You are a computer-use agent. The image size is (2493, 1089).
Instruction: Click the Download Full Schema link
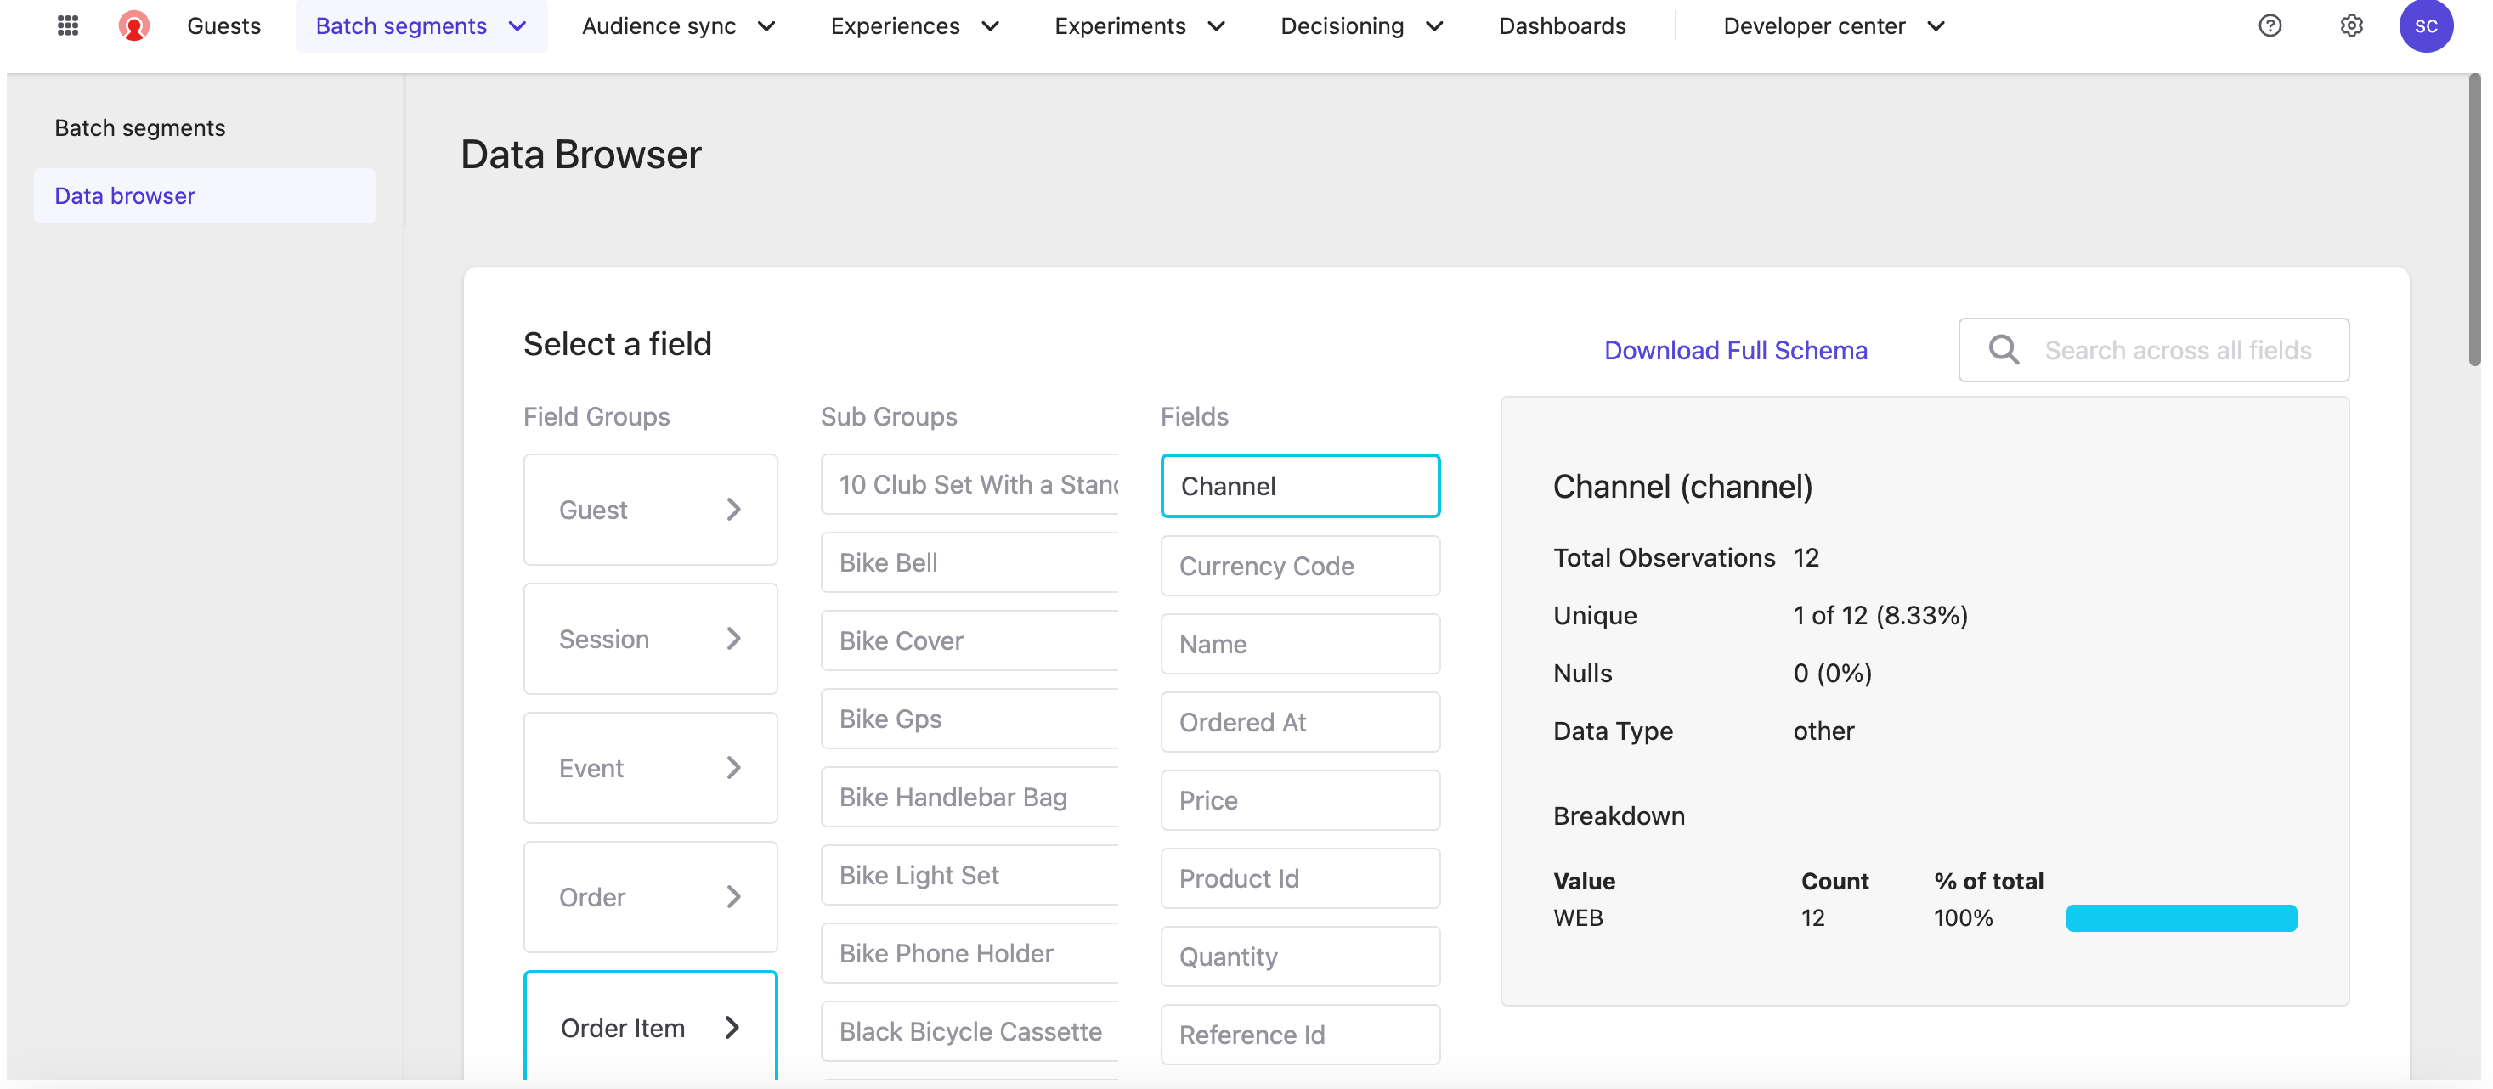pyautogui.click(x=1734, y=350)
